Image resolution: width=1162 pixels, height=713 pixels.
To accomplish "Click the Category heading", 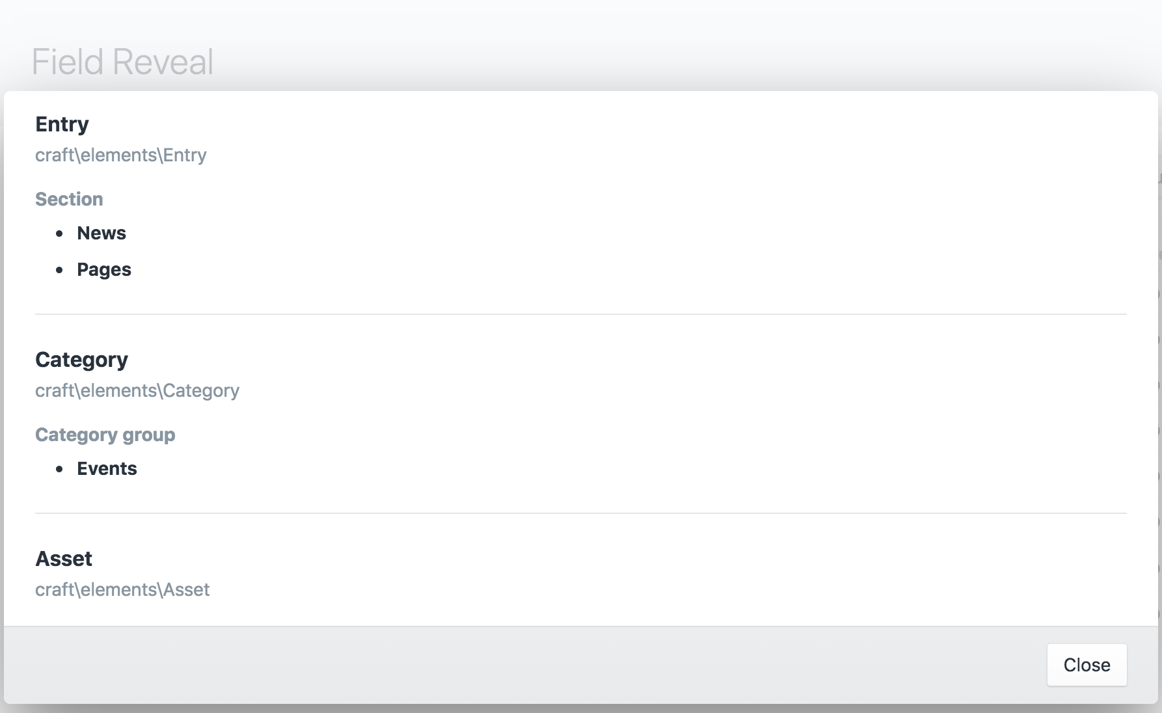I will [x=81, y=360].
